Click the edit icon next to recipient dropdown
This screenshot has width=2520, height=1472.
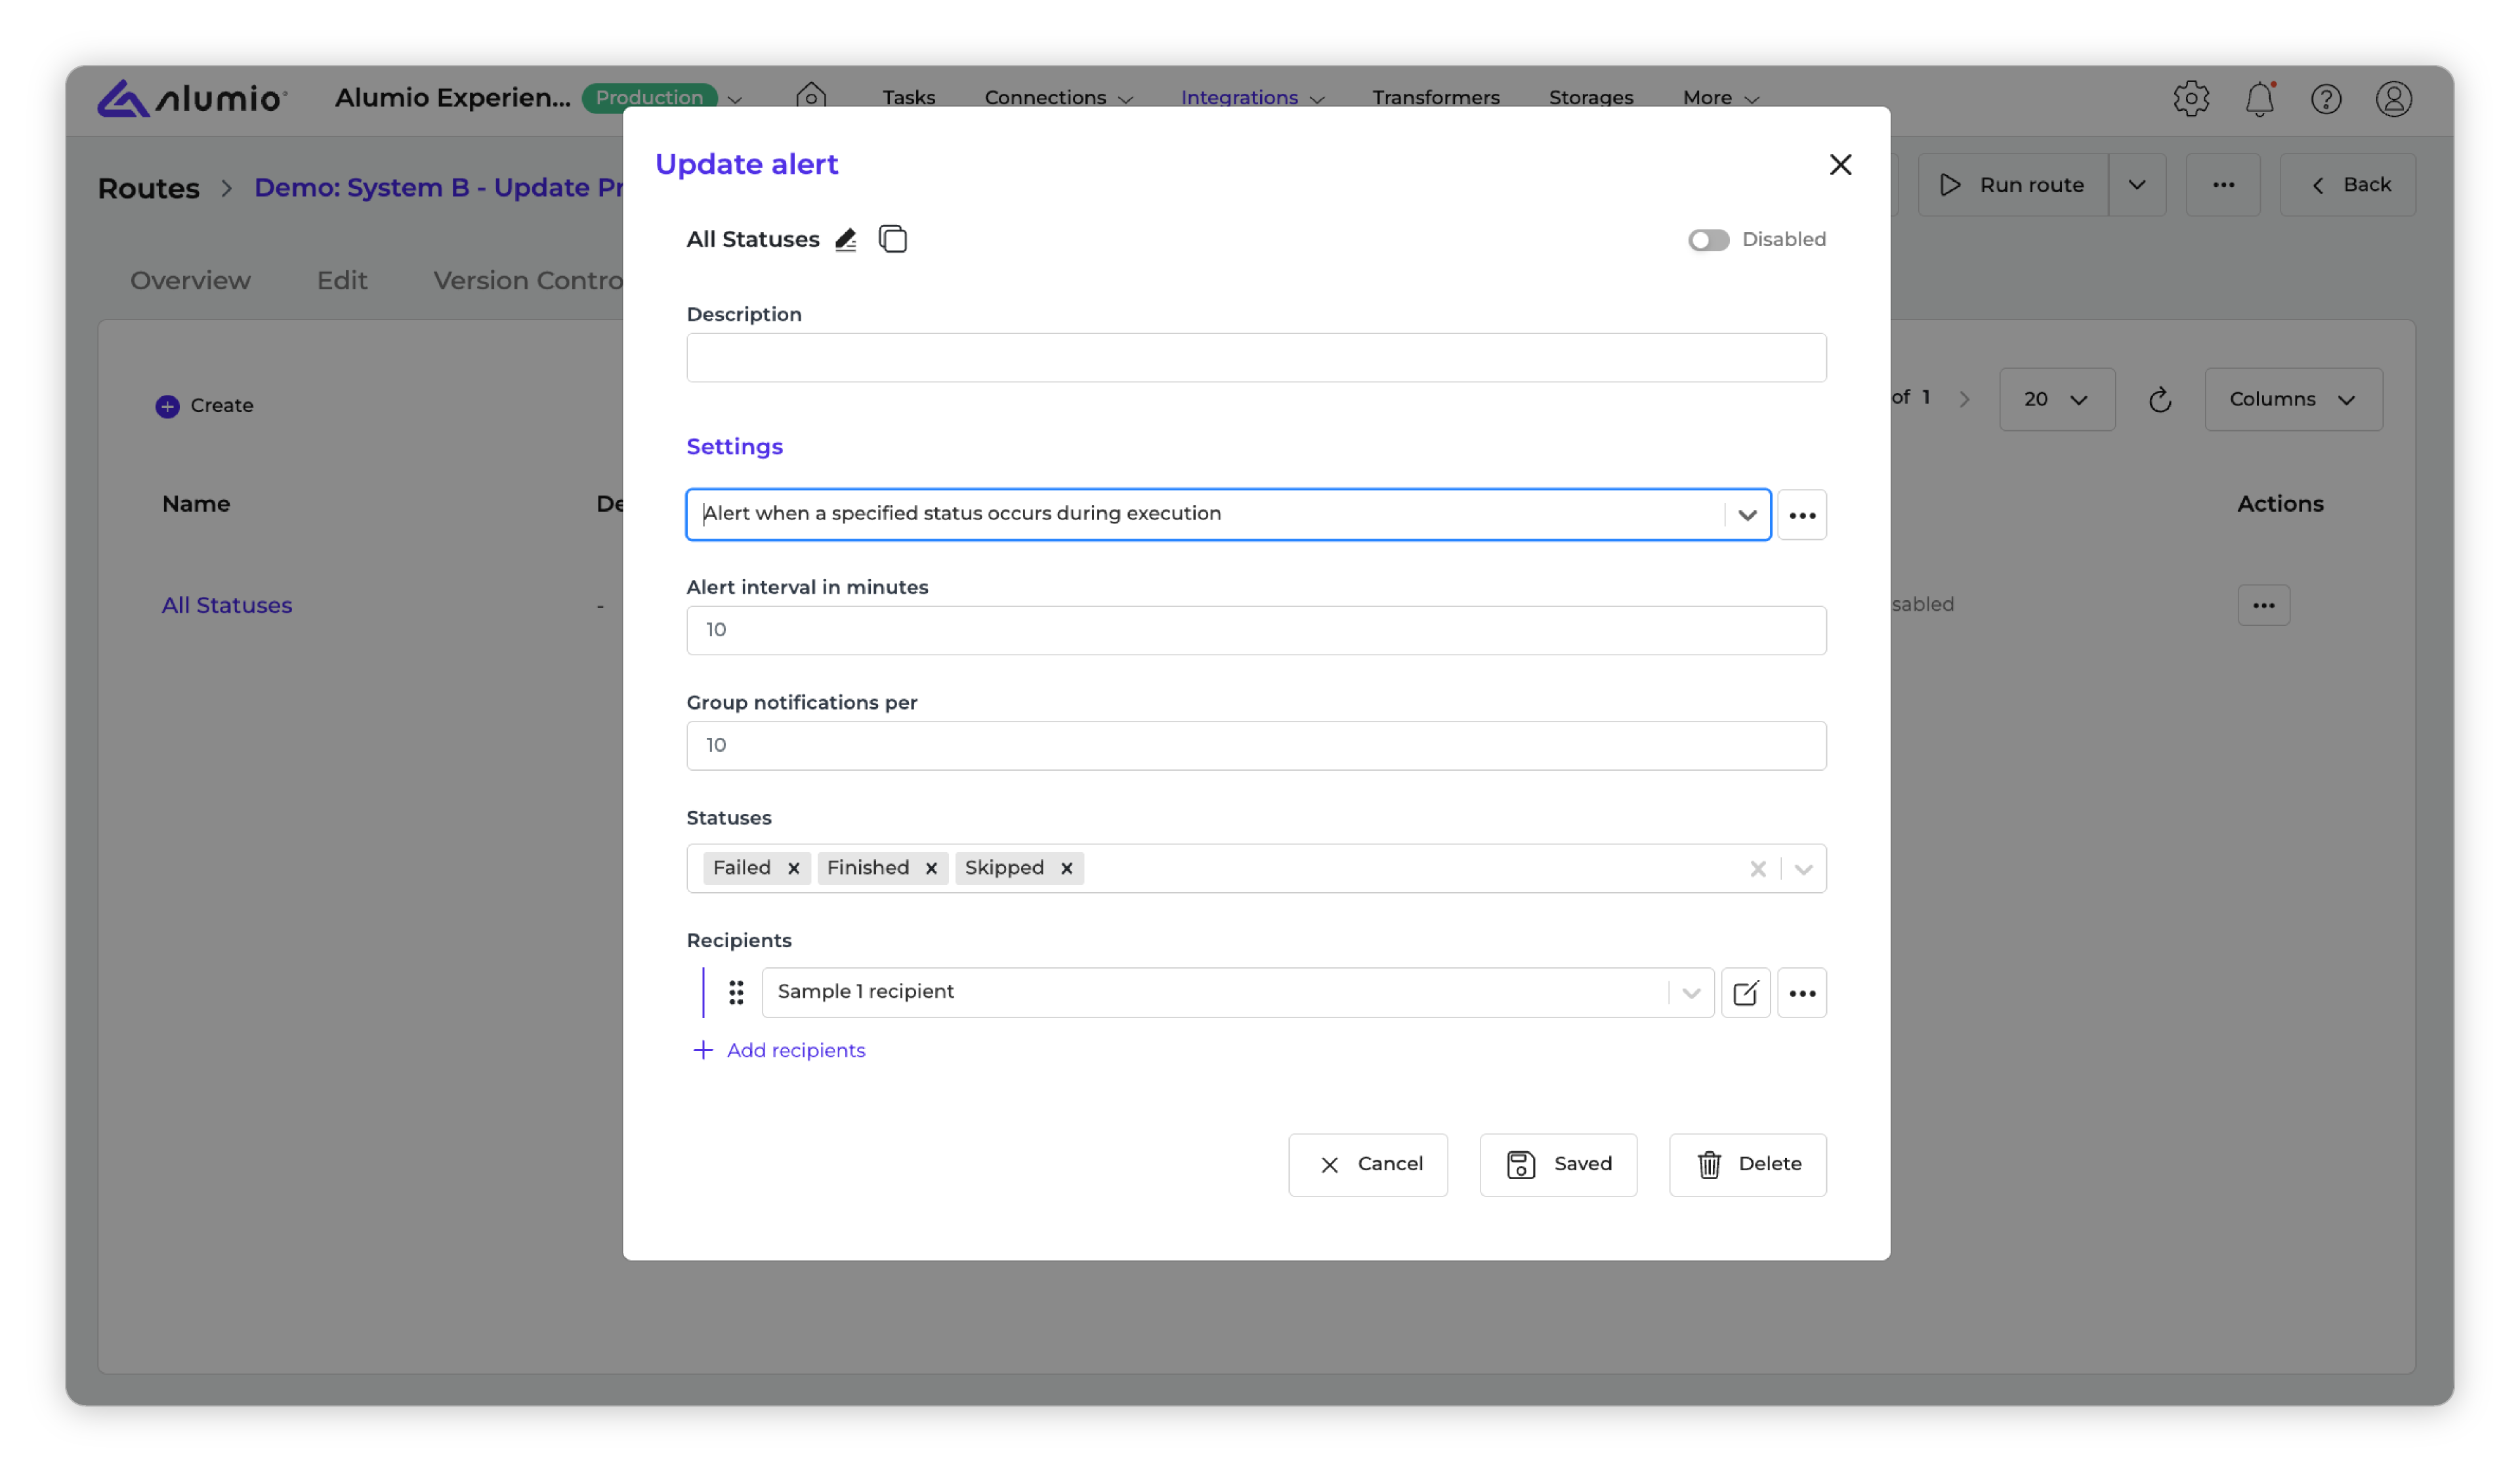click(1745, 992)
